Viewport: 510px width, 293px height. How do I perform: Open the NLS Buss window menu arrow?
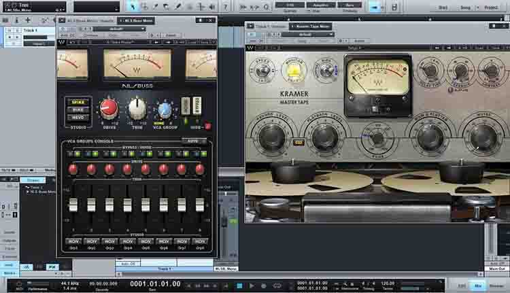62,20
